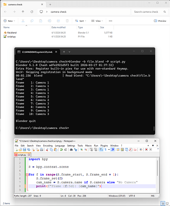Click the Zoom In icon in Notepad++
Image resolution: width=170 pixels, height=206 pixels.
(81, 150)
